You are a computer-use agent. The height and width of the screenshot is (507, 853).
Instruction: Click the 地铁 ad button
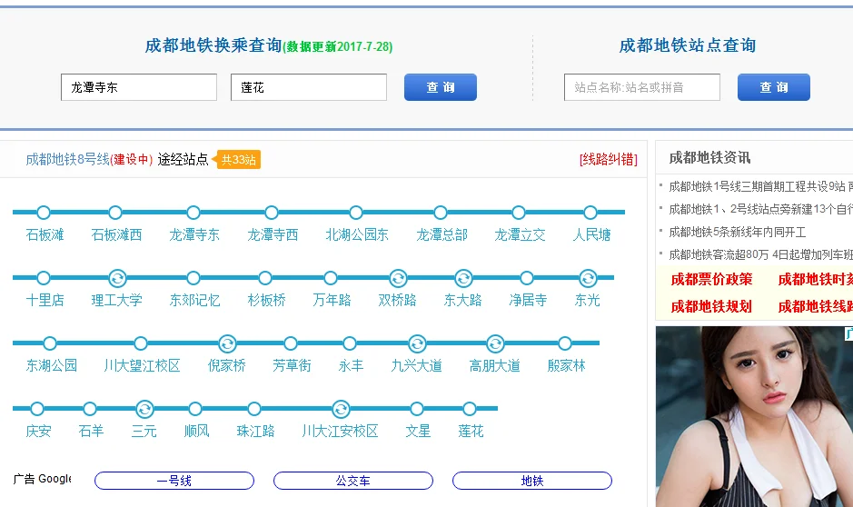[x=532, y=481]
